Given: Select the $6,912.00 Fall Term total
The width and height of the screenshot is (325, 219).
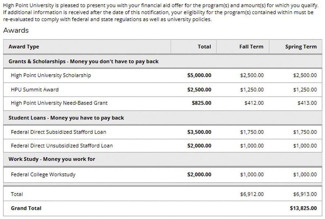Looking at the screenshot, I should pyautogui.click(x=252, y=194).
